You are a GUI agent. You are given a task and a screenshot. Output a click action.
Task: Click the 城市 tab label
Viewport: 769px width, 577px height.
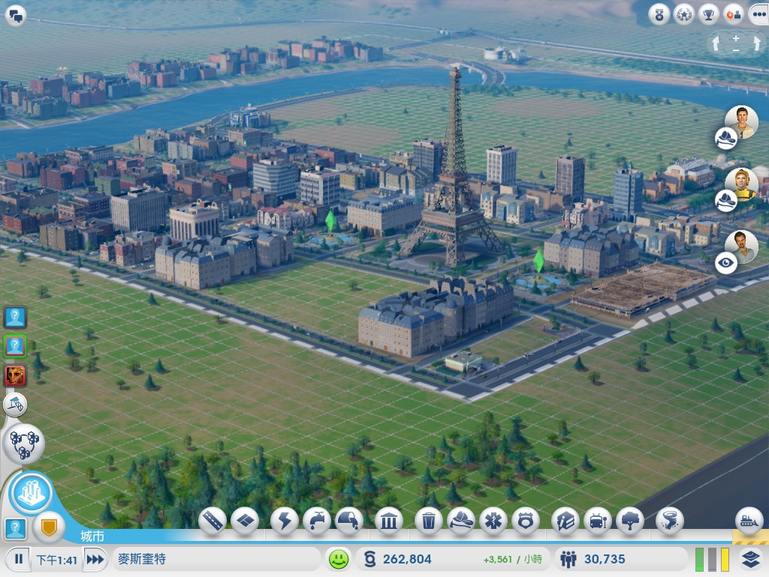click(92, 536)
